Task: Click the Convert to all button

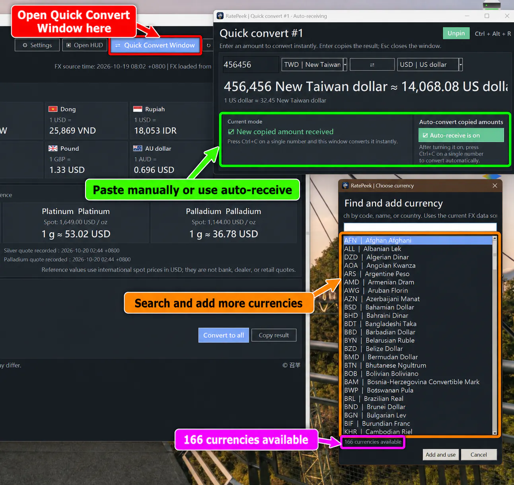Action: pyautogui.click(x=224, y=335)
